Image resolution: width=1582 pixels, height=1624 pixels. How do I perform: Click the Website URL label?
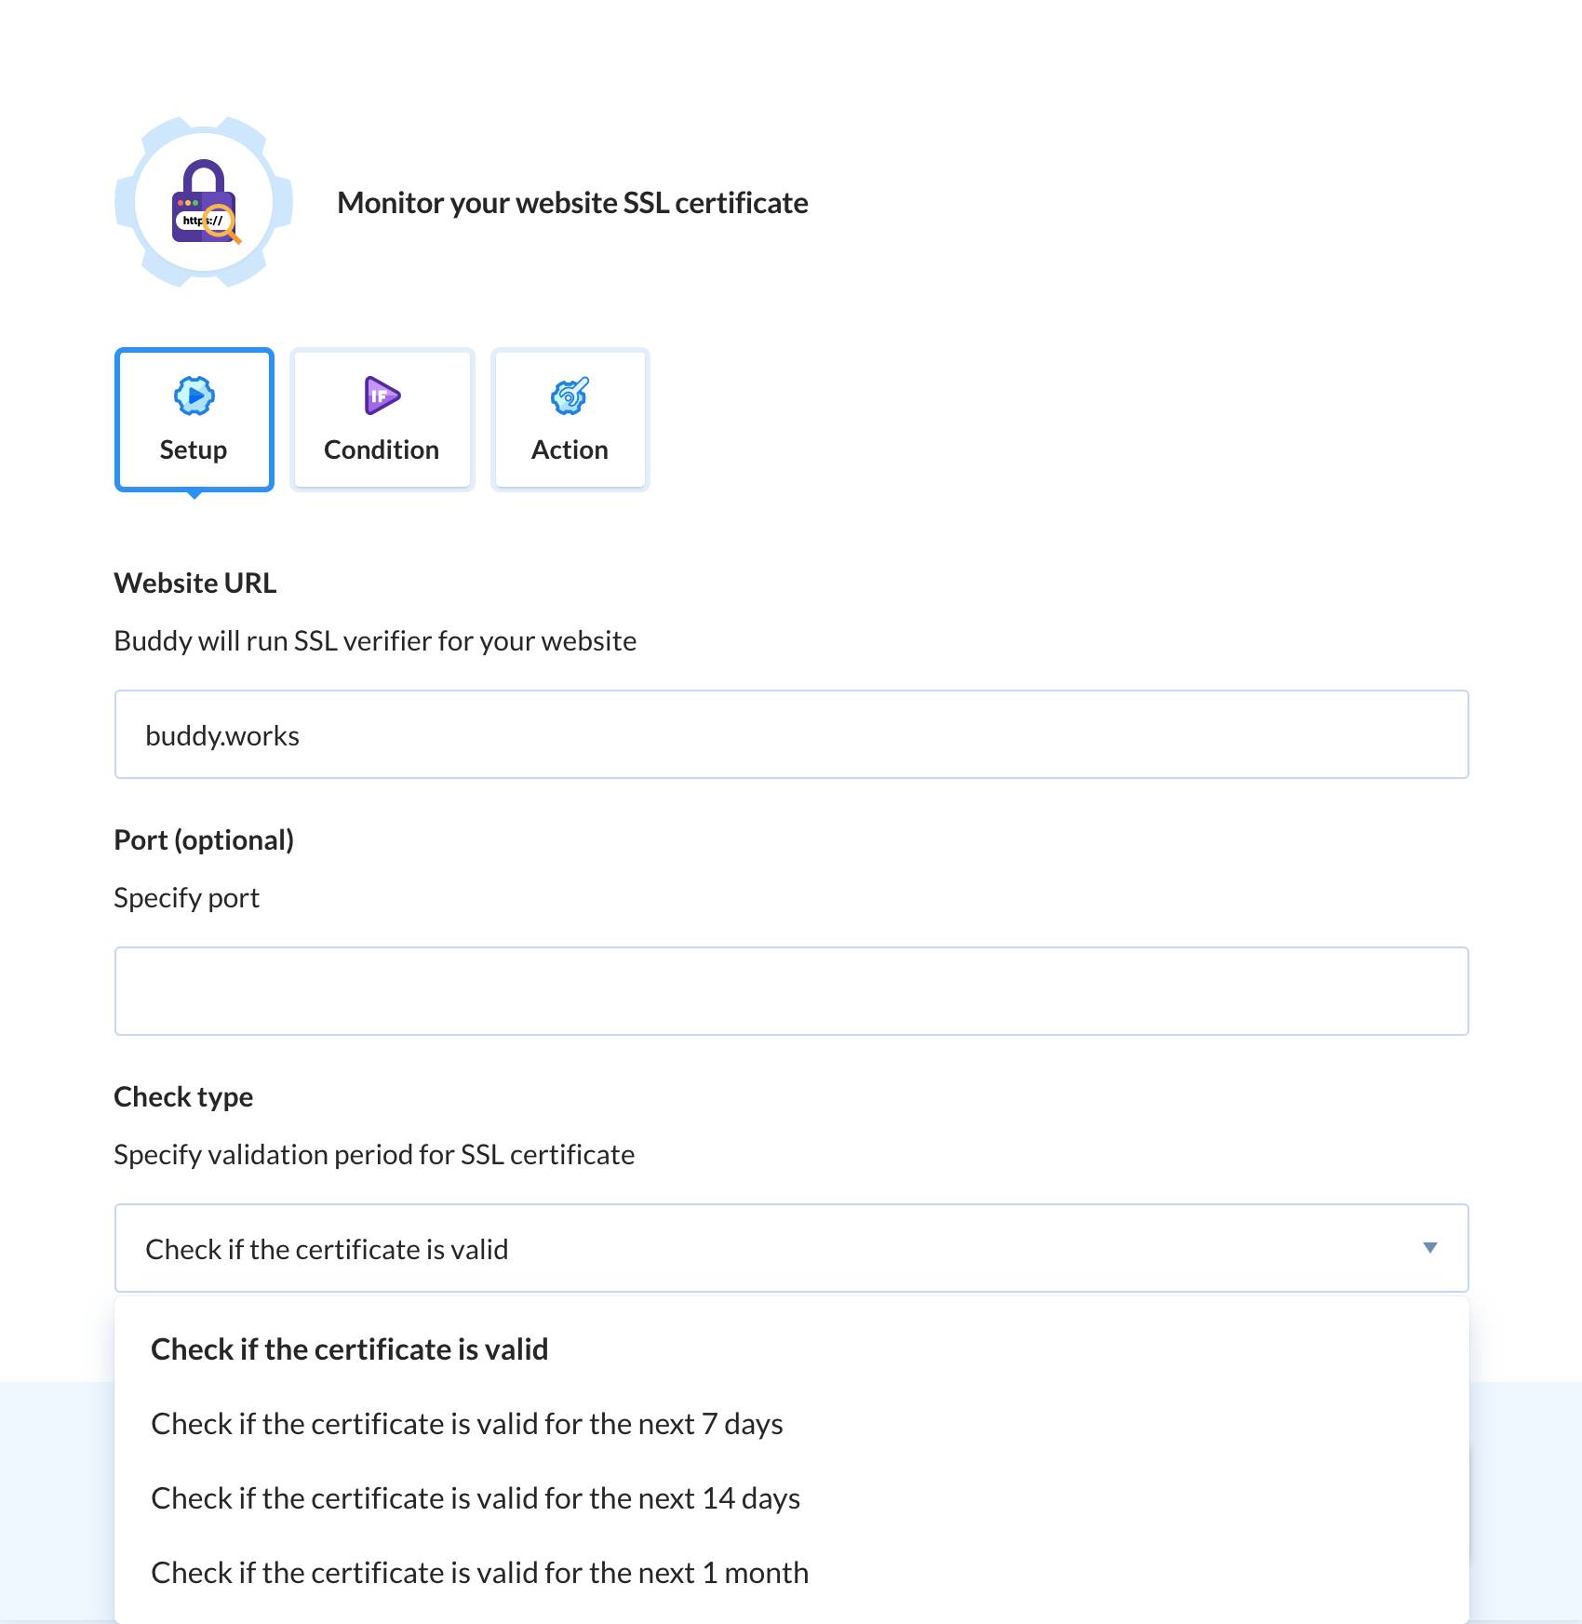[195, 584]
